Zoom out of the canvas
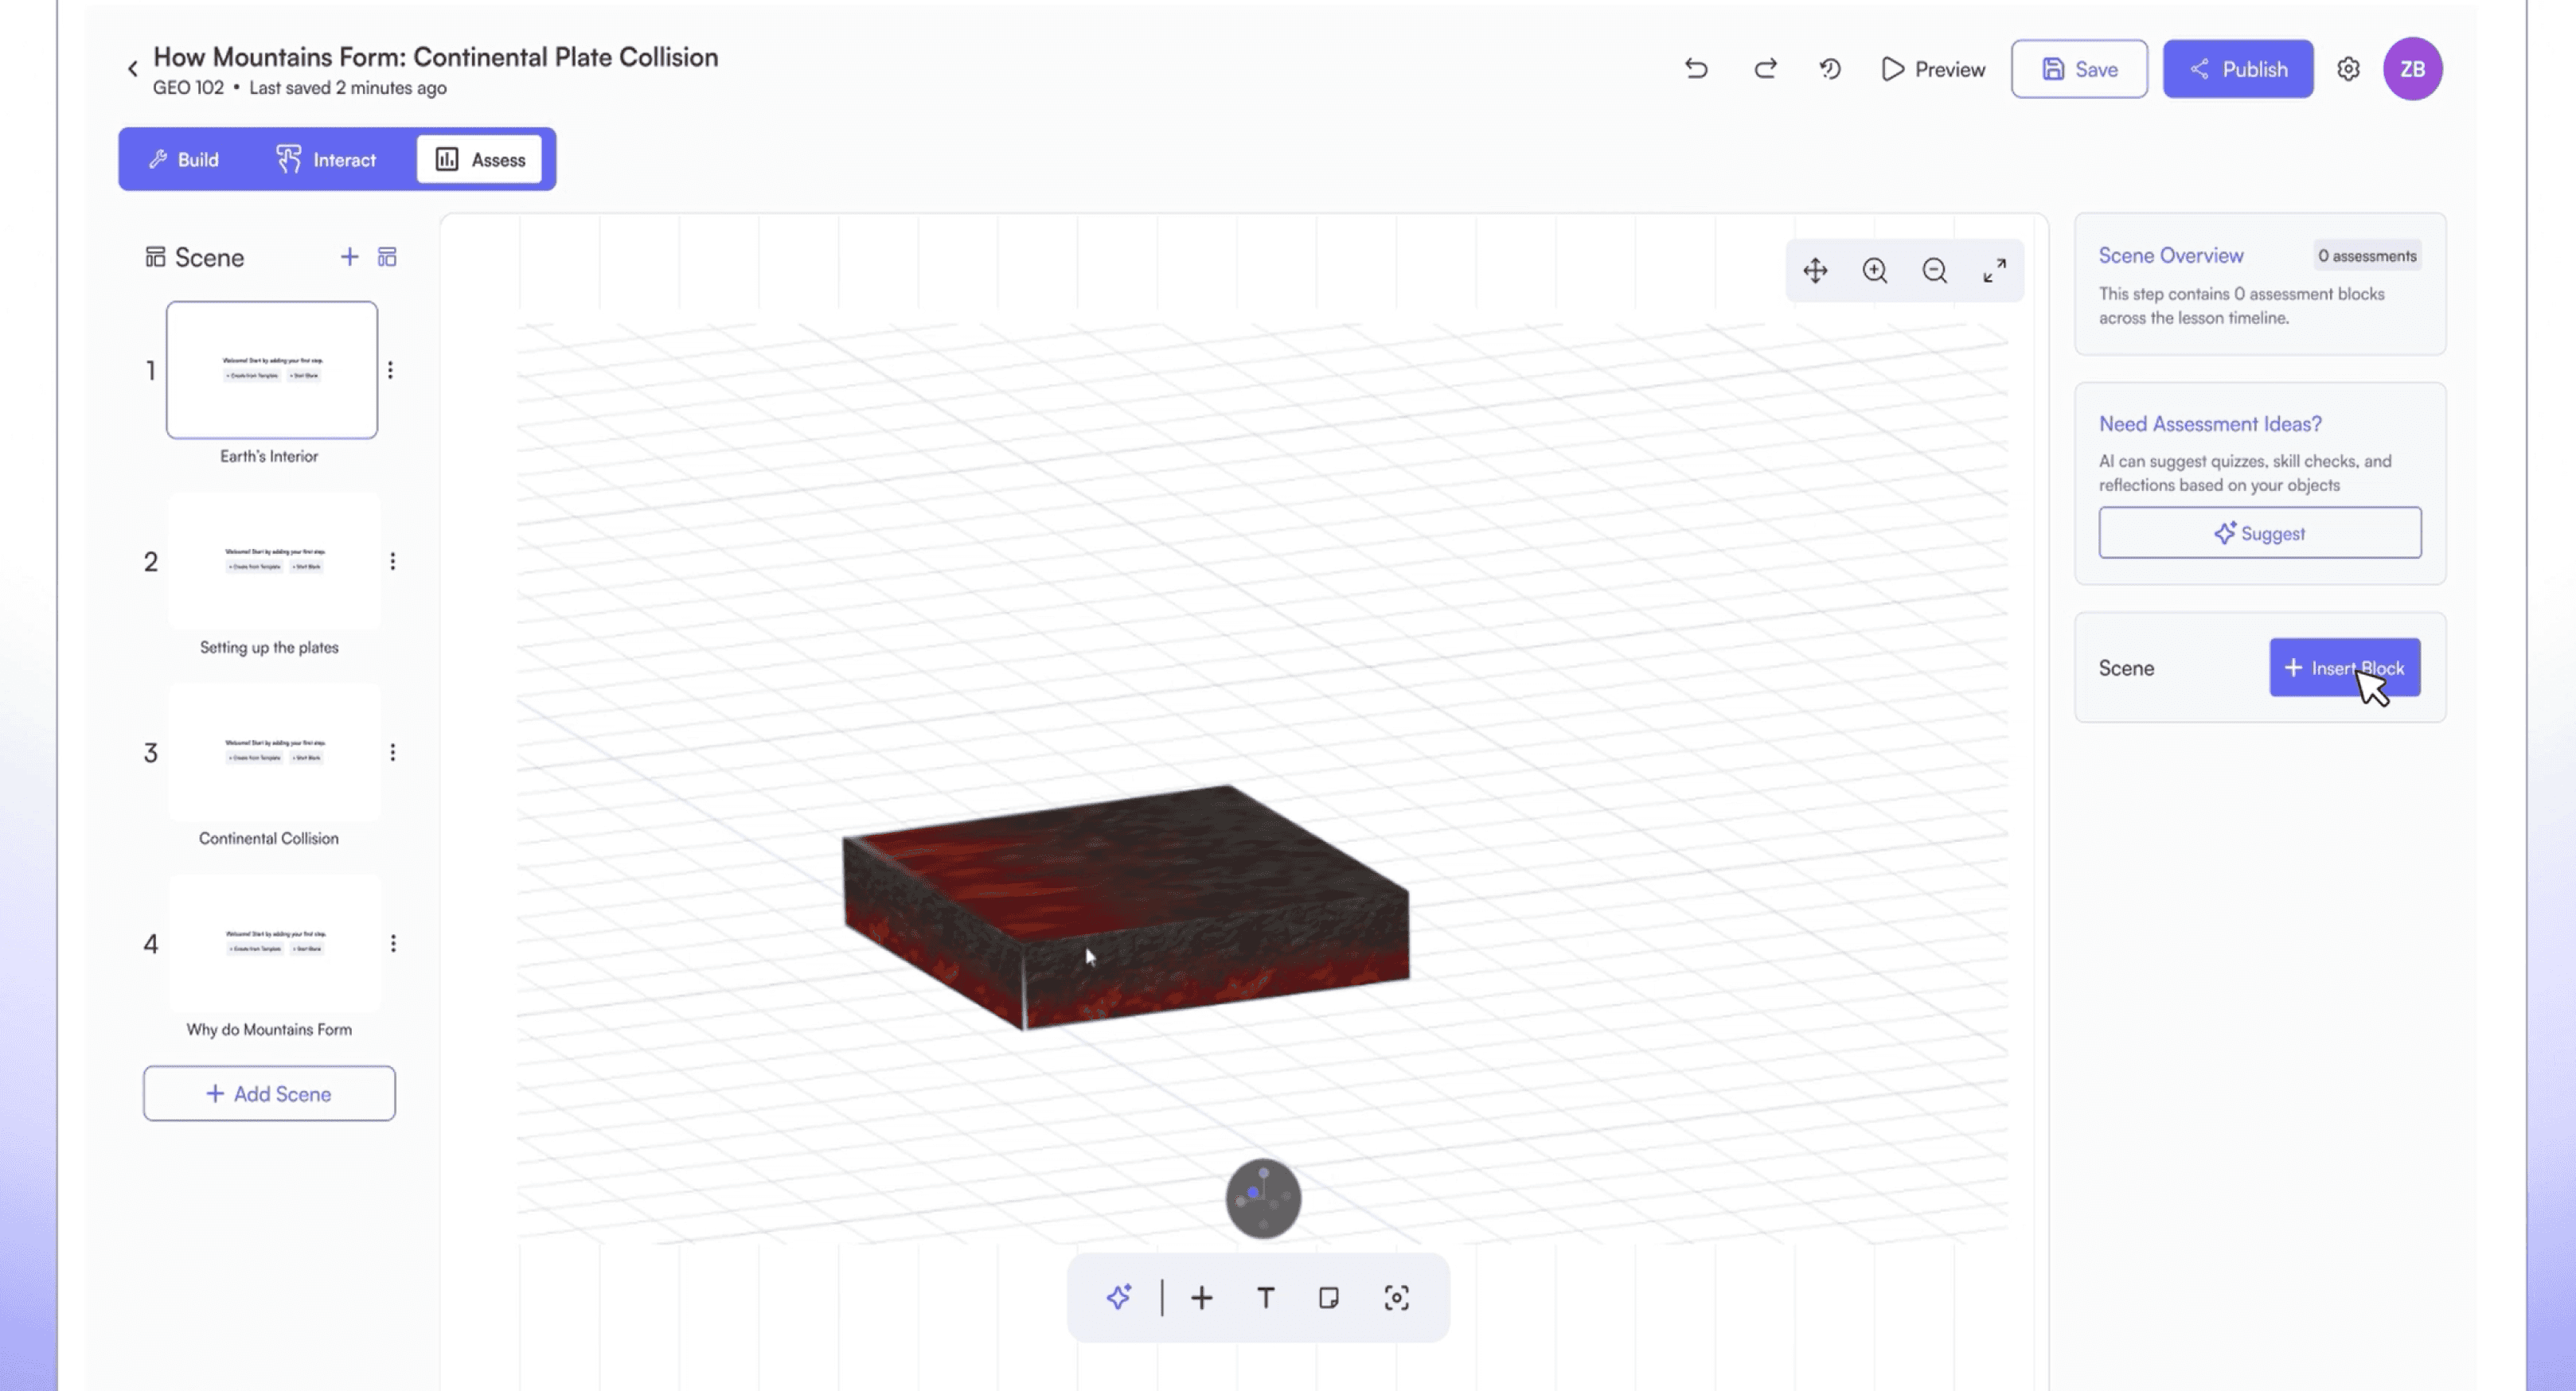This screenshot has height=1391, width=2576. (x=1935, y=271)
